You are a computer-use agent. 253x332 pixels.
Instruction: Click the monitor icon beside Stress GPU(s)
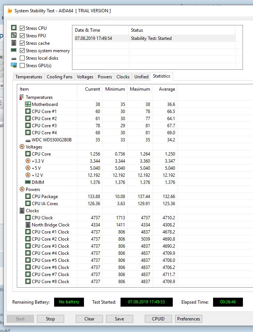pos(14,65)
